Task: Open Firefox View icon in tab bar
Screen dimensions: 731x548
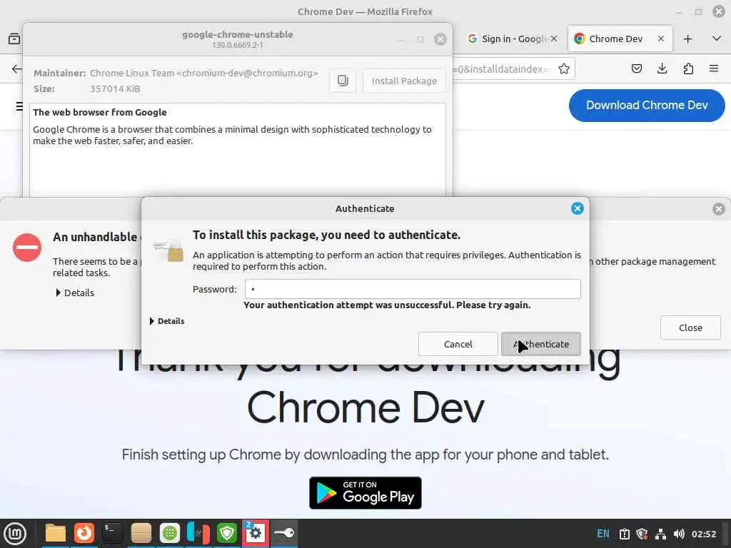Action: point(14,39)
